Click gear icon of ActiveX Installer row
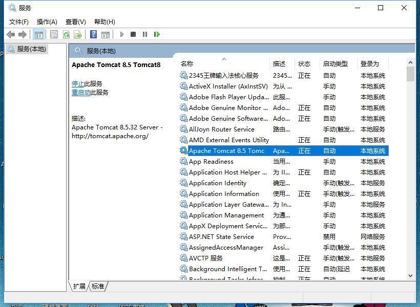This screenshot has width=420, height=307. click(183, 86)
